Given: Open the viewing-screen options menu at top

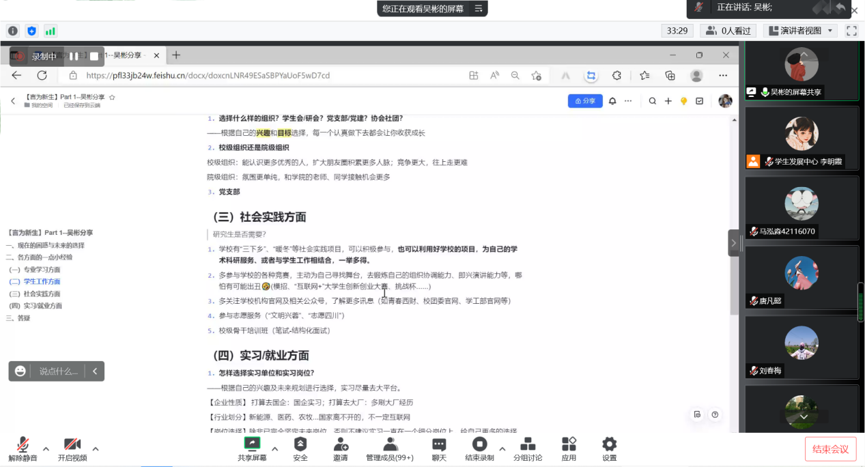Looking at the screenshot, I should tap(479, 8).
